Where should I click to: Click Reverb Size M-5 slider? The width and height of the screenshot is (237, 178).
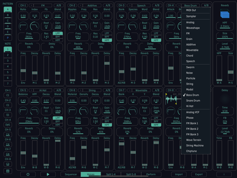(231, 68)
